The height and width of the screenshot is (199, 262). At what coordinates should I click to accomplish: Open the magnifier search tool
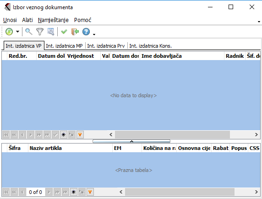click(x=29, y=32)
